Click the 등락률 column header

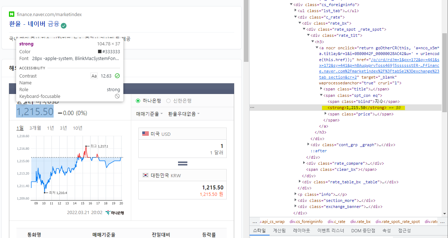pos(209,235)
